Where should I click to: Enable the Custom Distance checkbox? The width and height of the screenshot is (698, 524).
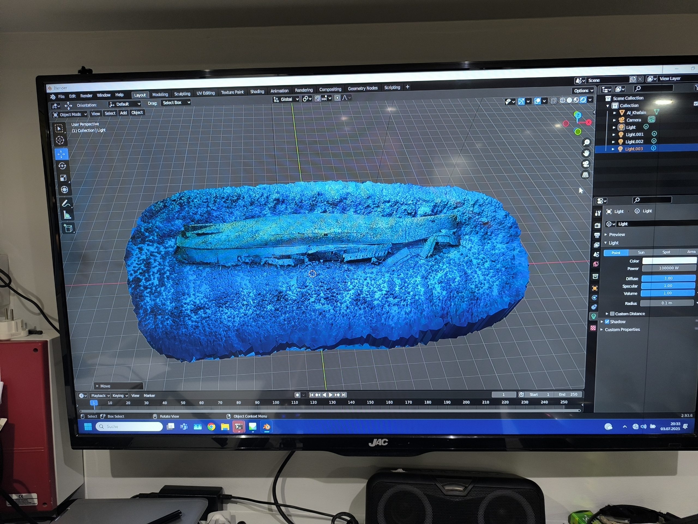pyautogui.click(x=612, y=314)
